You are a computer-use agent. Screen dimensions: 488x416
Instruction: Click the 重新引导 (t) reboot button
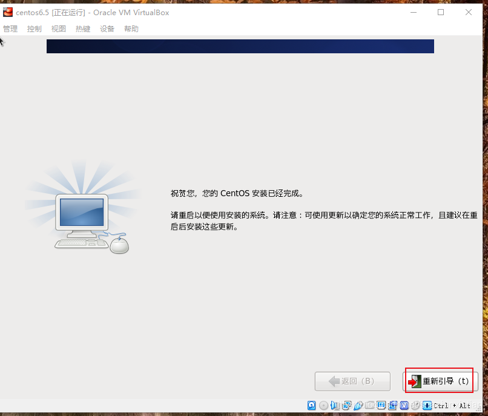440,381
